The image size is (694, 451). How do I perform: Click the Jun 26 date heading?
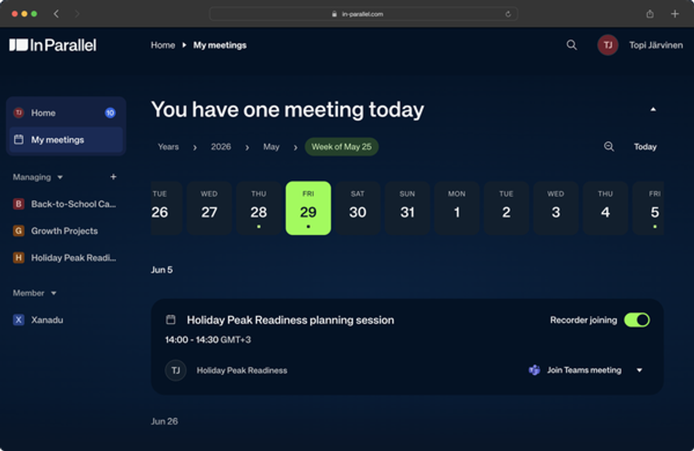pyautogui.click(x=164, y=422)
